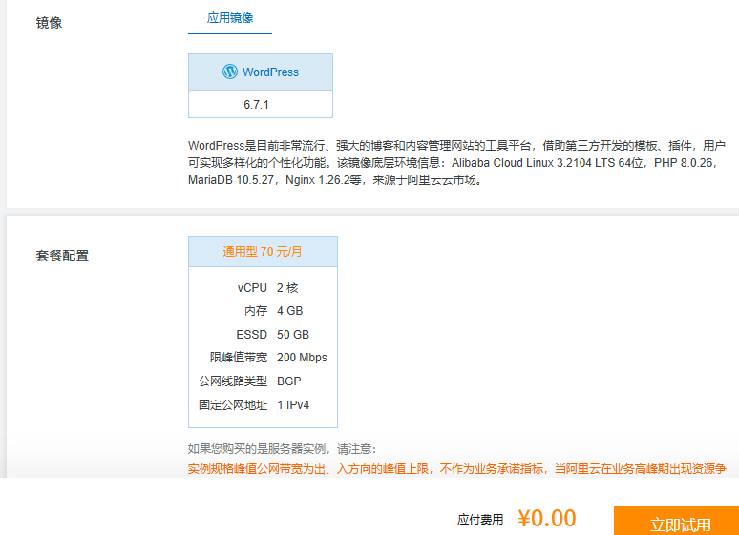The image size is (739, 535).
Task: Click the 如果您购买的是服务器实例 notice line
Action: pos(283,449)
